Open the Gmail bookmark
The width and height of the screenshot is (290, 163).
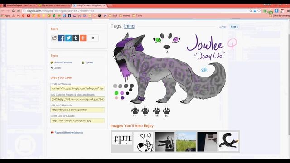18,16
